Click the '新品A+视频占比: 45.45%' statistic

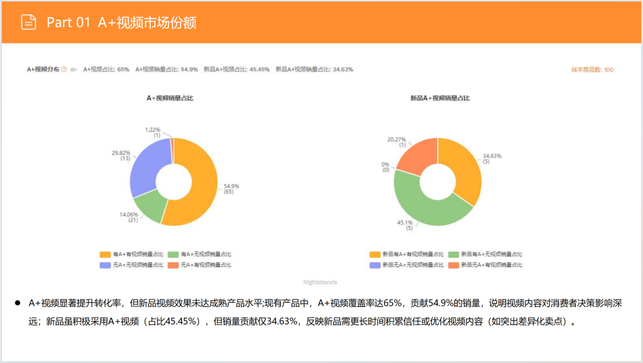click(236, 69)
